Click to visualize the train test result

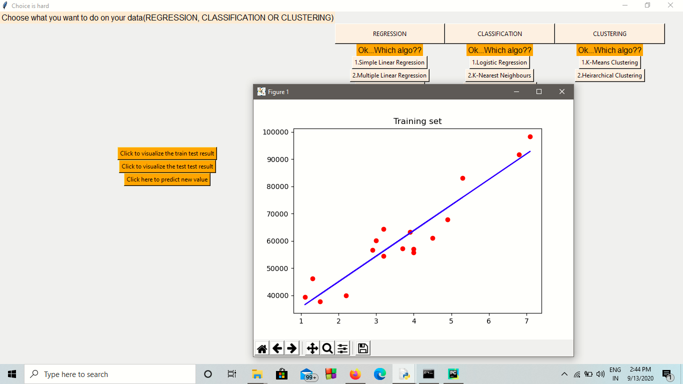(167, 153)
